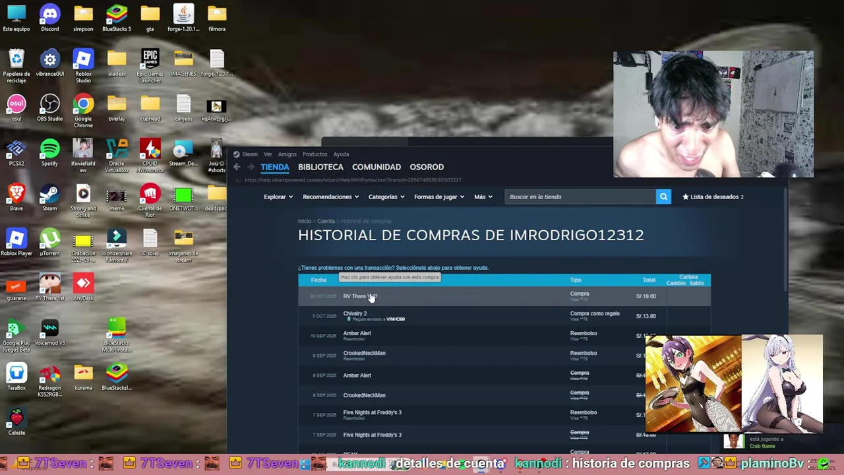Open Roblox Player from the desktop
Viewport: 844px width, 475px height.
[x=16, y=242]
